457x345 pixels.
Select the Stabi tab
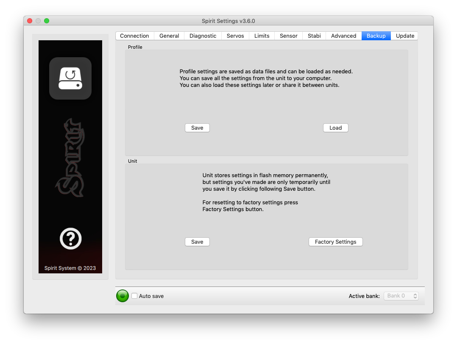(x=314, y=36)
